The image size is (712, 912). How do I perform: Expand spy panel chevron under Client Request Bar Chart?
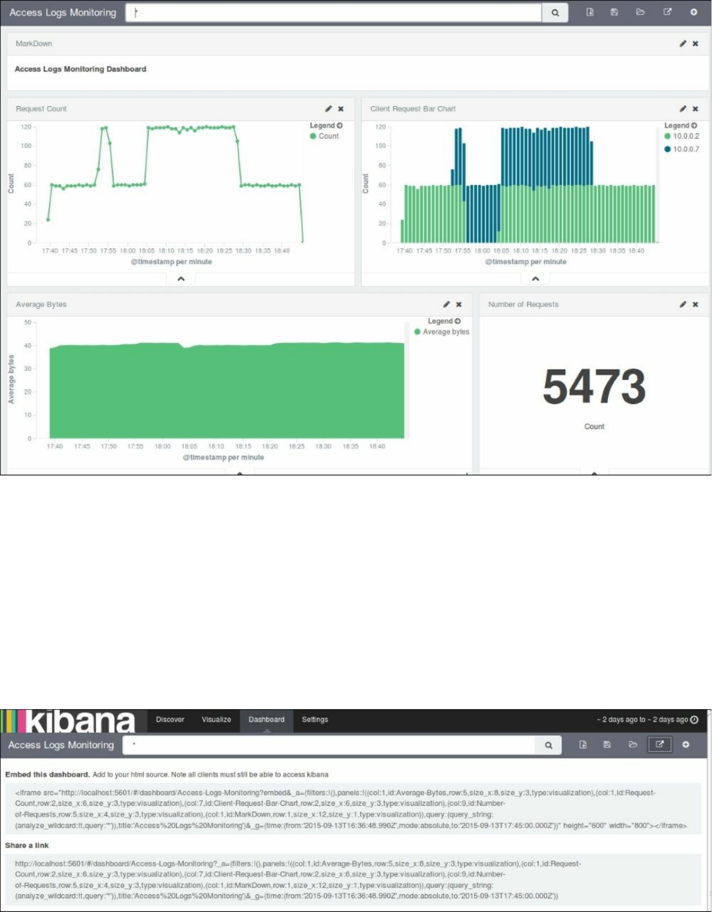(x=535, y=279)
